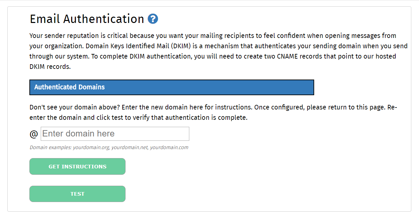Click the 'yourdomain.org' example text
Viewport: 419px width, 219px height.
pyautogui.click(x=91, y=147)
